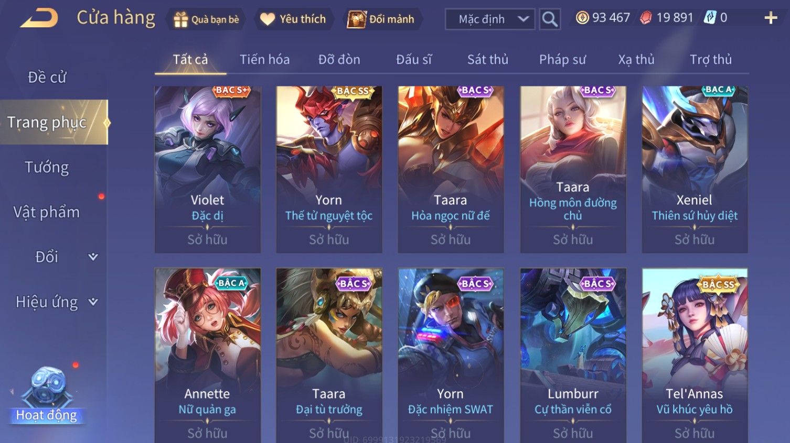790x443 pixels.
Task: Open the Tướng sidebar category
Action: click(x=47, y=168)
